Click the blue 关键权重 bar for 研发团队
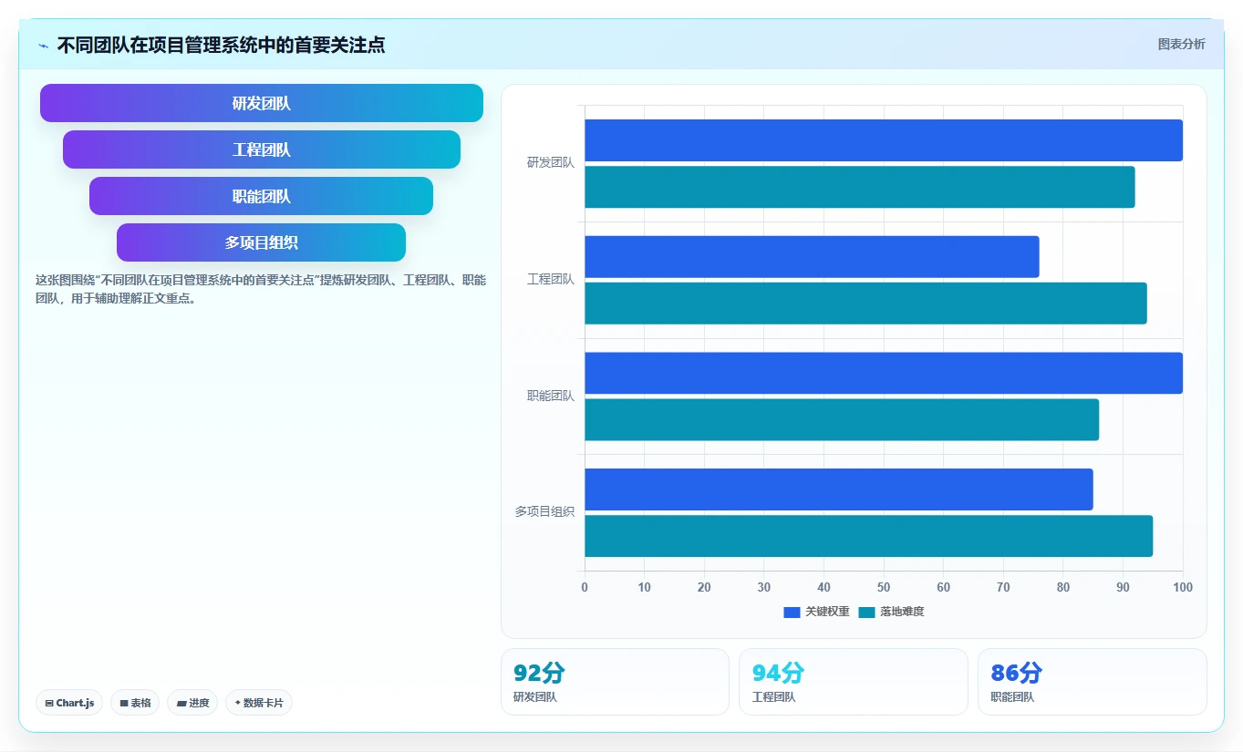The height and width of the screenshot is (752, 1243). tap(884, 140)
